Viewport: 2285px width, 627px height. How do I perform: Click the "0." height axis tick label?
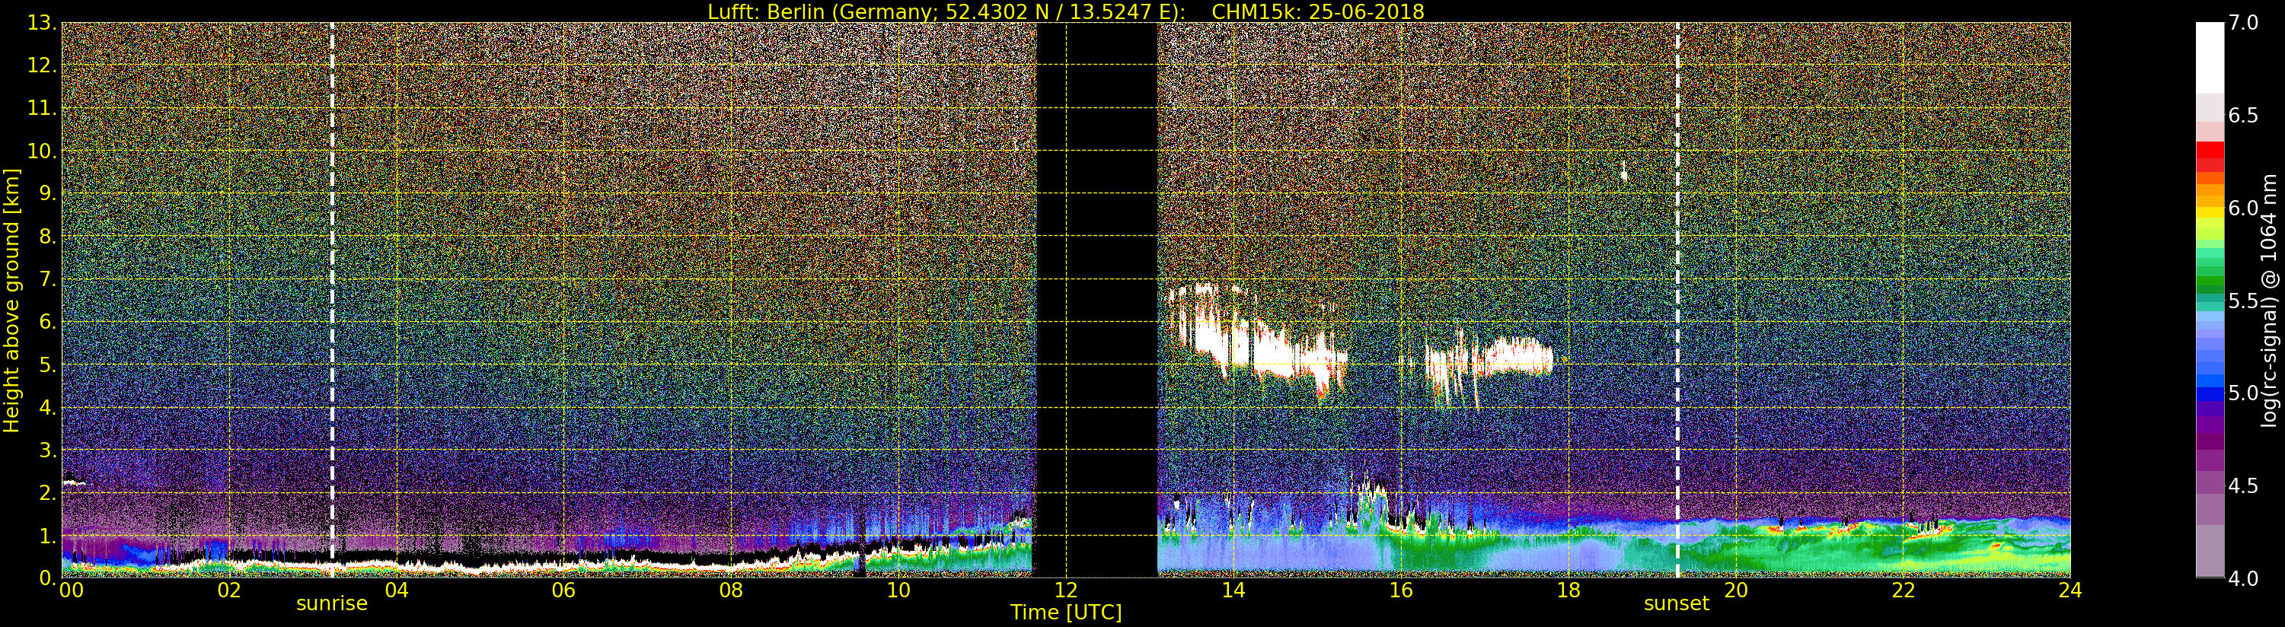click(49, 578)
